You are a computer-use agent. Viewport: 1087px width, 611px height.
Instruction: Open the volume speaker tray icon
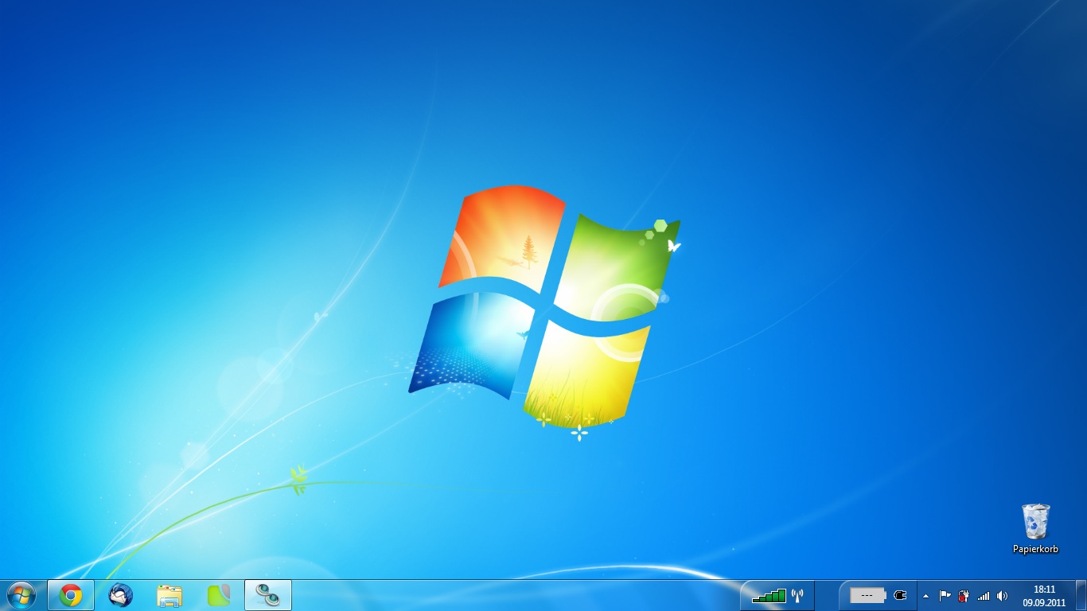[1002, 595]
